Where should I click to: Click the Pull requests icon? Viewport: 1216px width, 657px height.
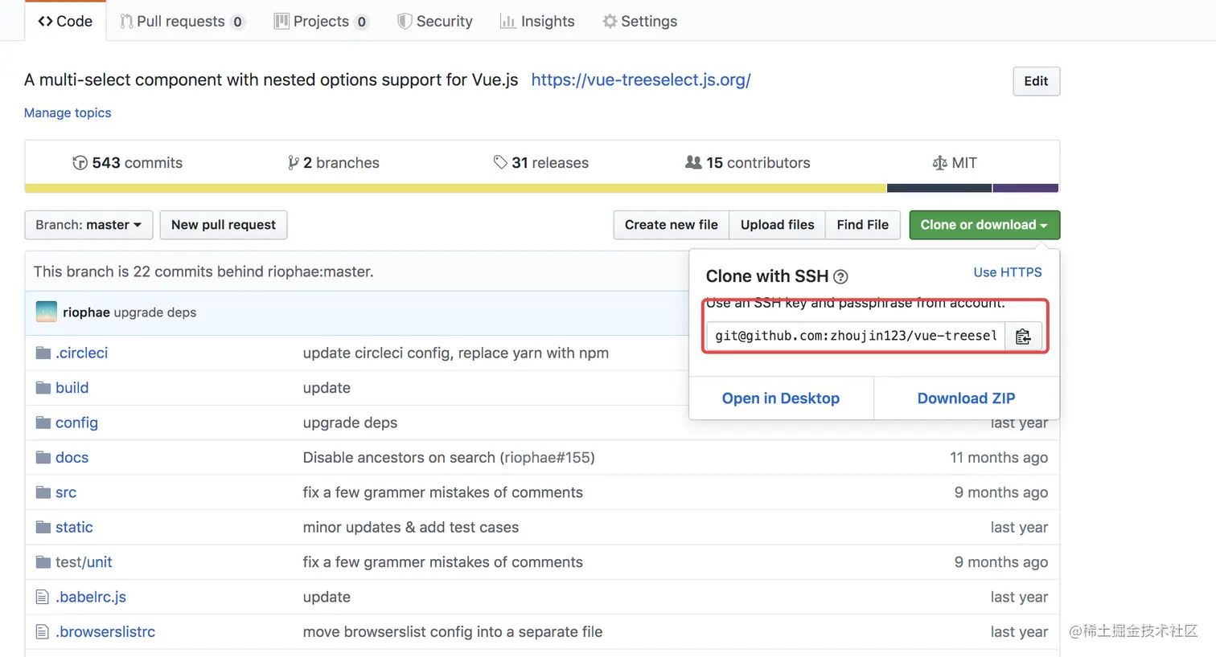pyautogui.click(x=126, y=21)
